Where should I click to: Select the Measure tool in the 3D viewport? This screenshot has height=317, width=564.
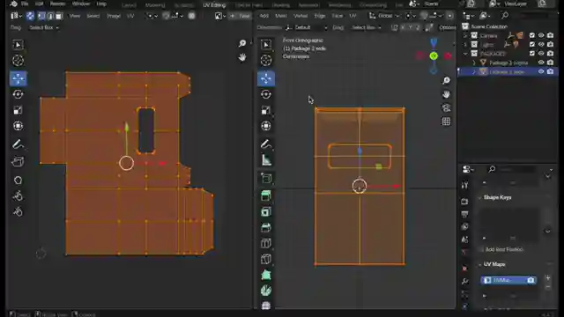click(x=266, y=160)
